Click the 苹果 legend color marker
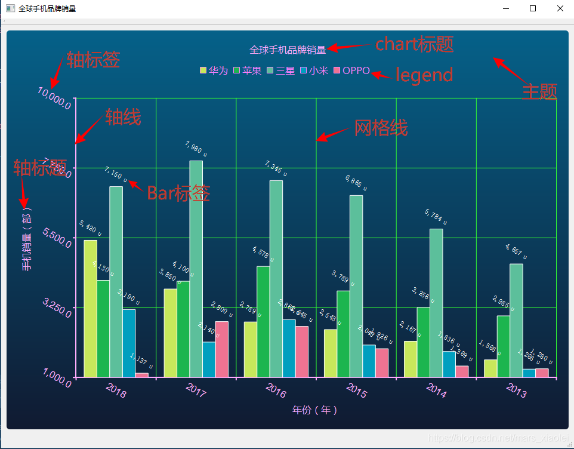Screen dimensions: 574x449 [236, 70]
